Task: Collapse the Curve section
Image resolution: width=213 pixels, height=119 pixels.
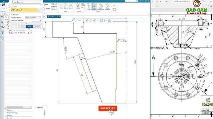Action: pos(11,6)
